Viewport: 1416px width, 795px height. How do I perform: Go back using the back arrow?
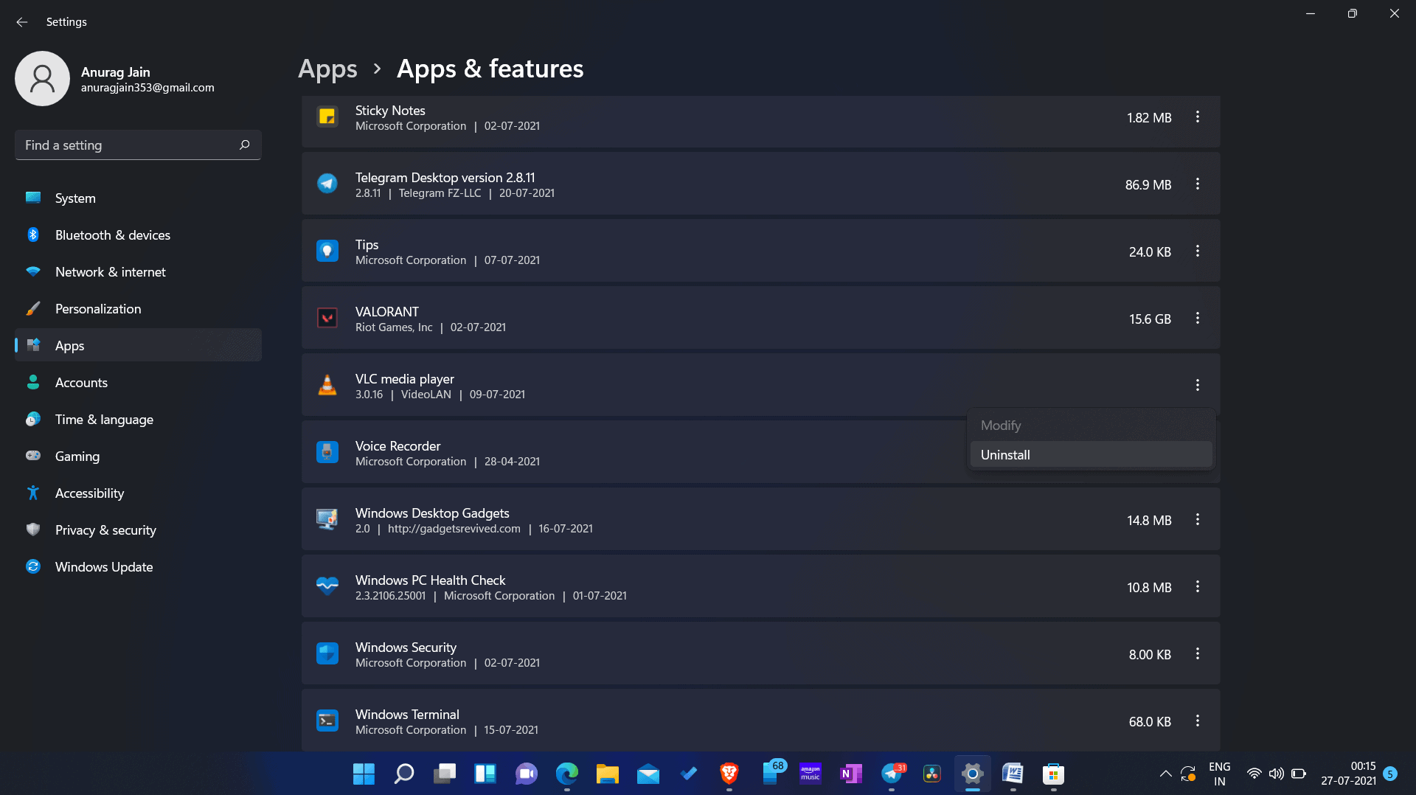[x=21, y=21]
